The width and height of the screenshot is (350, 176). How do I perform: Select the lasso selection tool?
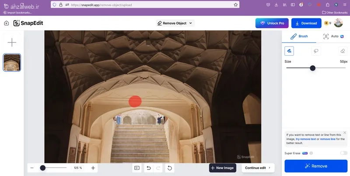pyautogui.click(x=316, y=51)
